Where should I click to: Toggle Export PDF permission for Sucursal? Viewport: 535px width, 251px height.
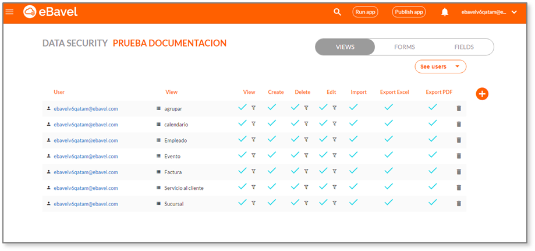pos(433,202)
